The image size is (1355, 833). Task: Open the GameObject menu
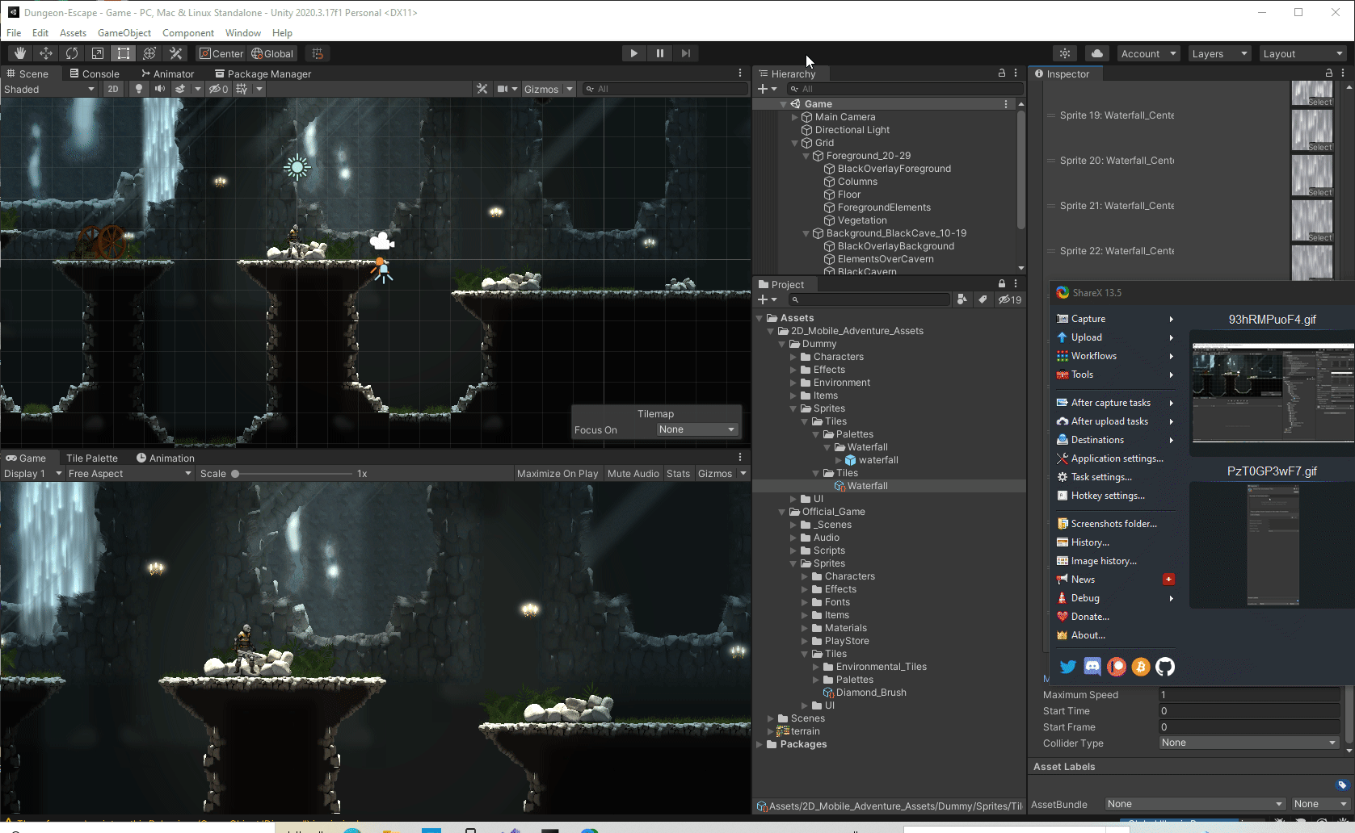(x=124, y=33)
